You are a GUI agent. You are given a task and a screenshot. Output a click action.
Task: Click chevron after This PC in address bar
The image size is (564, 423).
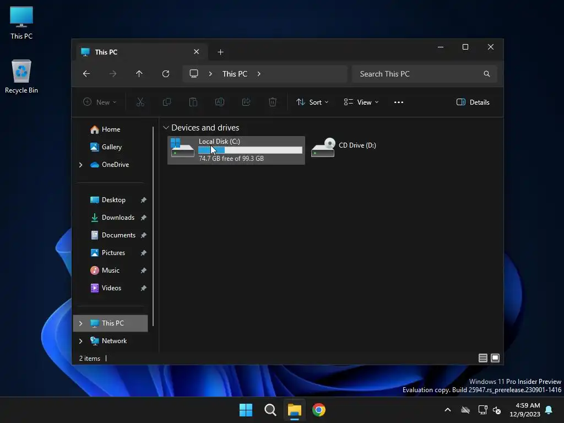pos(259,74)
